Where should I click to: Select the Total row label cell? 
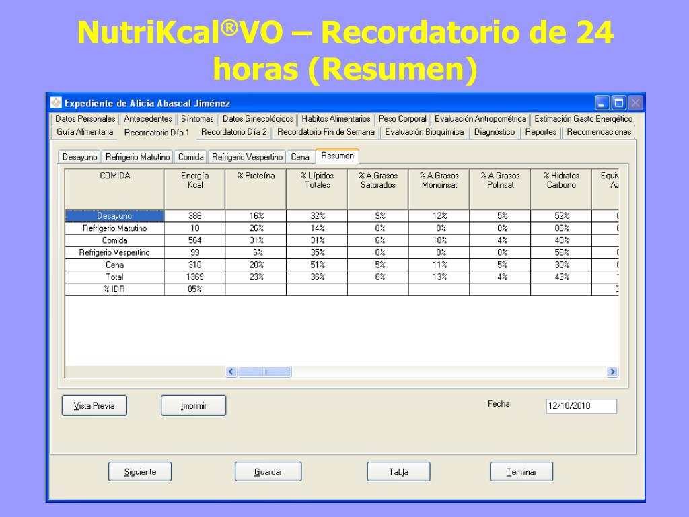114,277
